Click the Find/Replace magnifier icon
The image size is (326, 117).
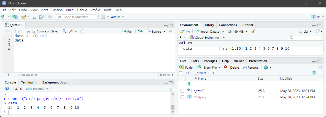(x=64, y=31)
